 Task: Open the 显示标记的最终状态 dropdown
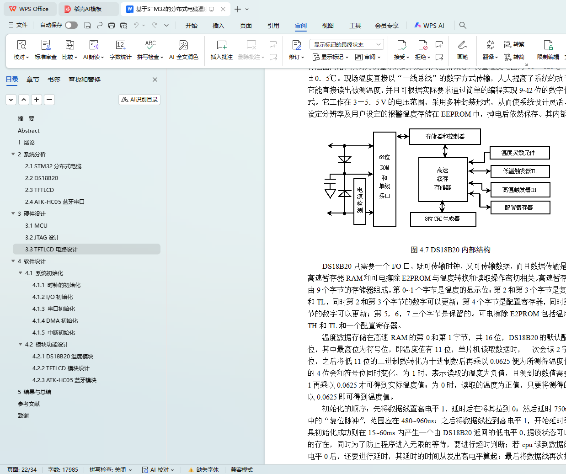coord(346,44)
